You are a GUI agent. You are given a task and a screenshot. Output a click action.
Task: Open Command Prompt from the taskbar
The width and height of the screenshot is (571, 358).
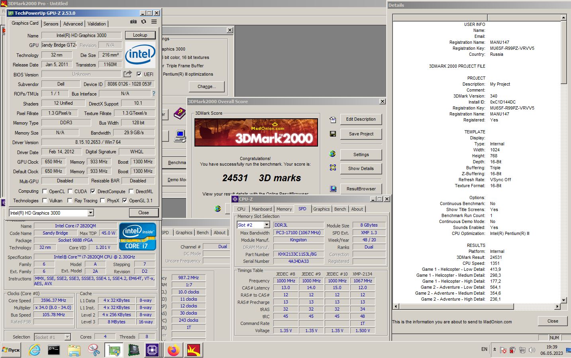click(54, 350)
